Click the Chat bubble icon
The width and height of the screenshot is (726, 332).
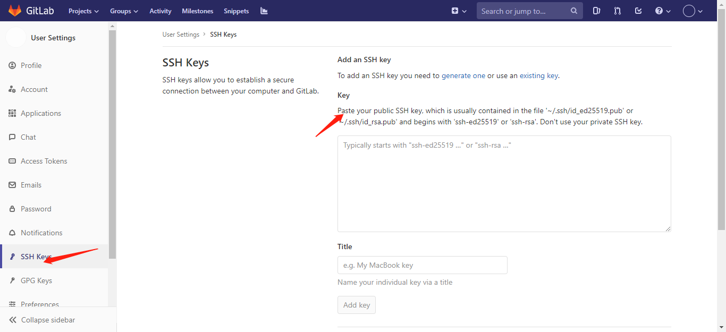click(x=12, y=137)
